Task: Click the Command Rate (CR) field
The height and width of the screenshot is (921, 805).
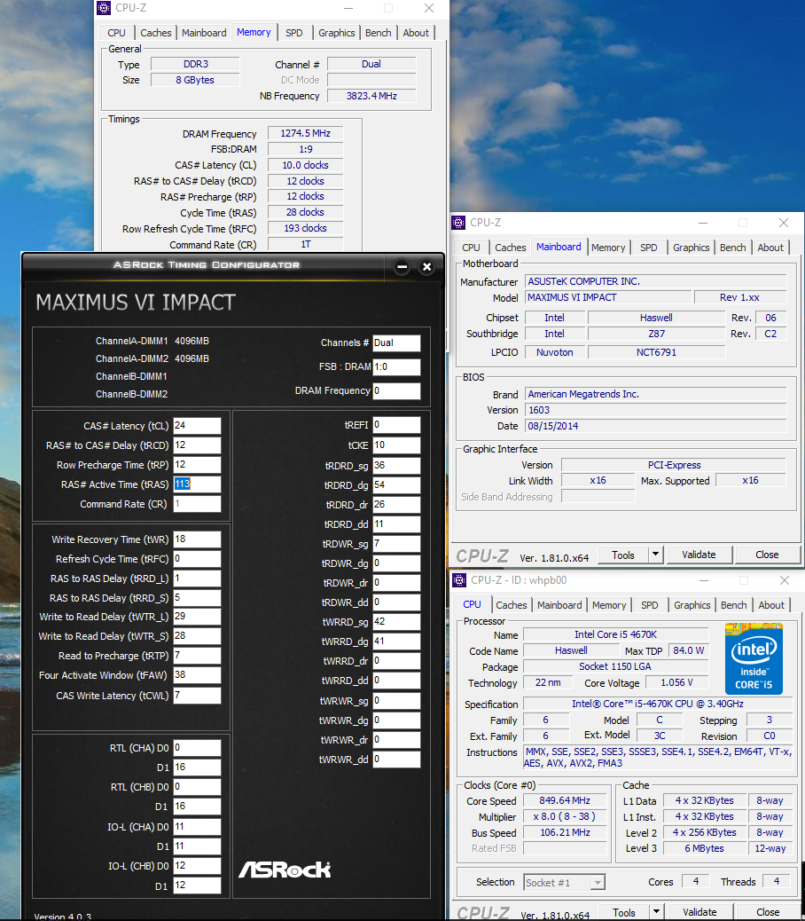Action: pyautogui.click(x=197, y=504)
